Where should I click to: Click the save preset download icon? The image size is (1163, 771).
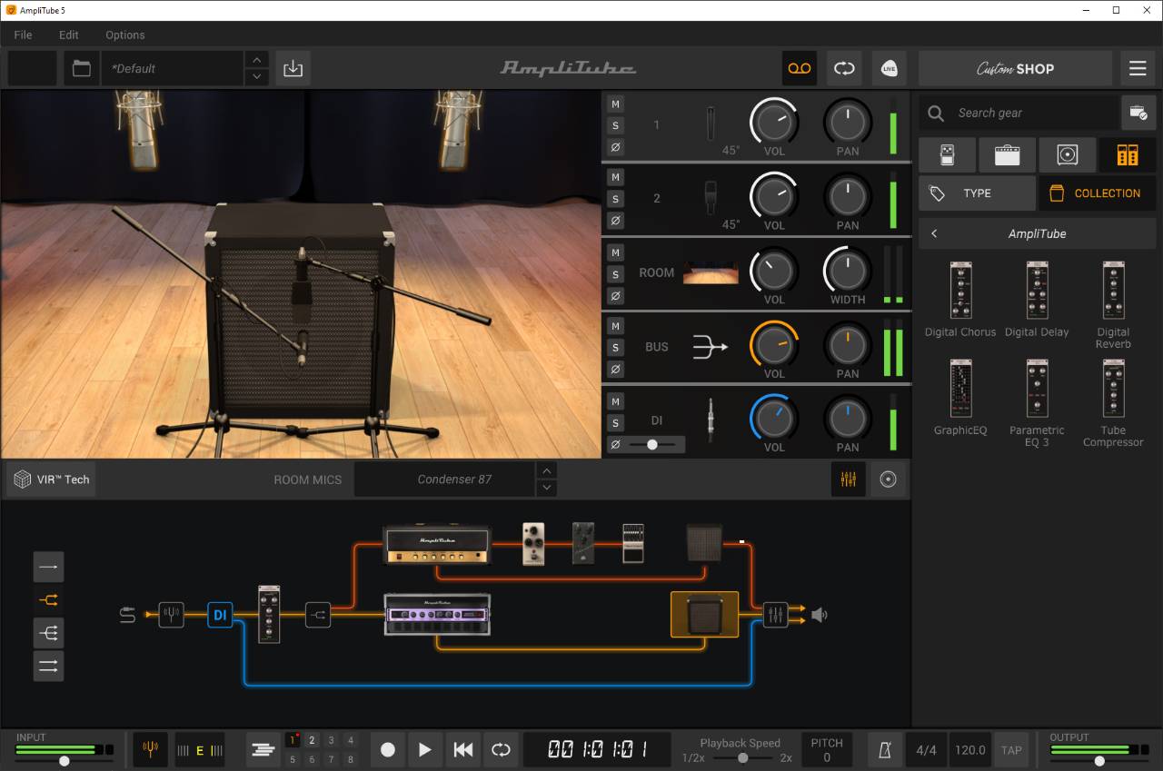coord(293,68)
